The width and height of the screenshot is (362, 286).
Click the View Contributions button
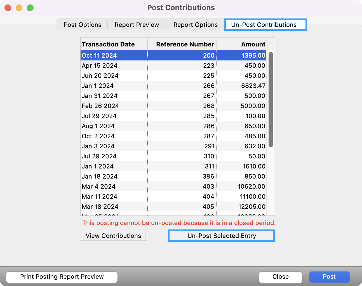click(113, 236)
